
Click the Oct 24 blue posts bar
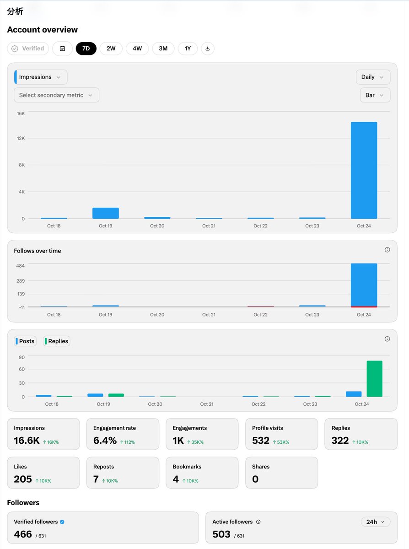point(354,394)
